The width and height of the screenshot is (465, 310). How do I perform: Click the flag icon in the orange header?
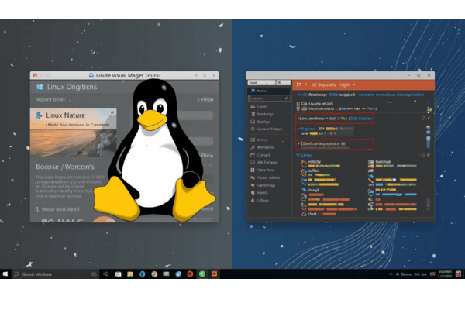(299, 84)
